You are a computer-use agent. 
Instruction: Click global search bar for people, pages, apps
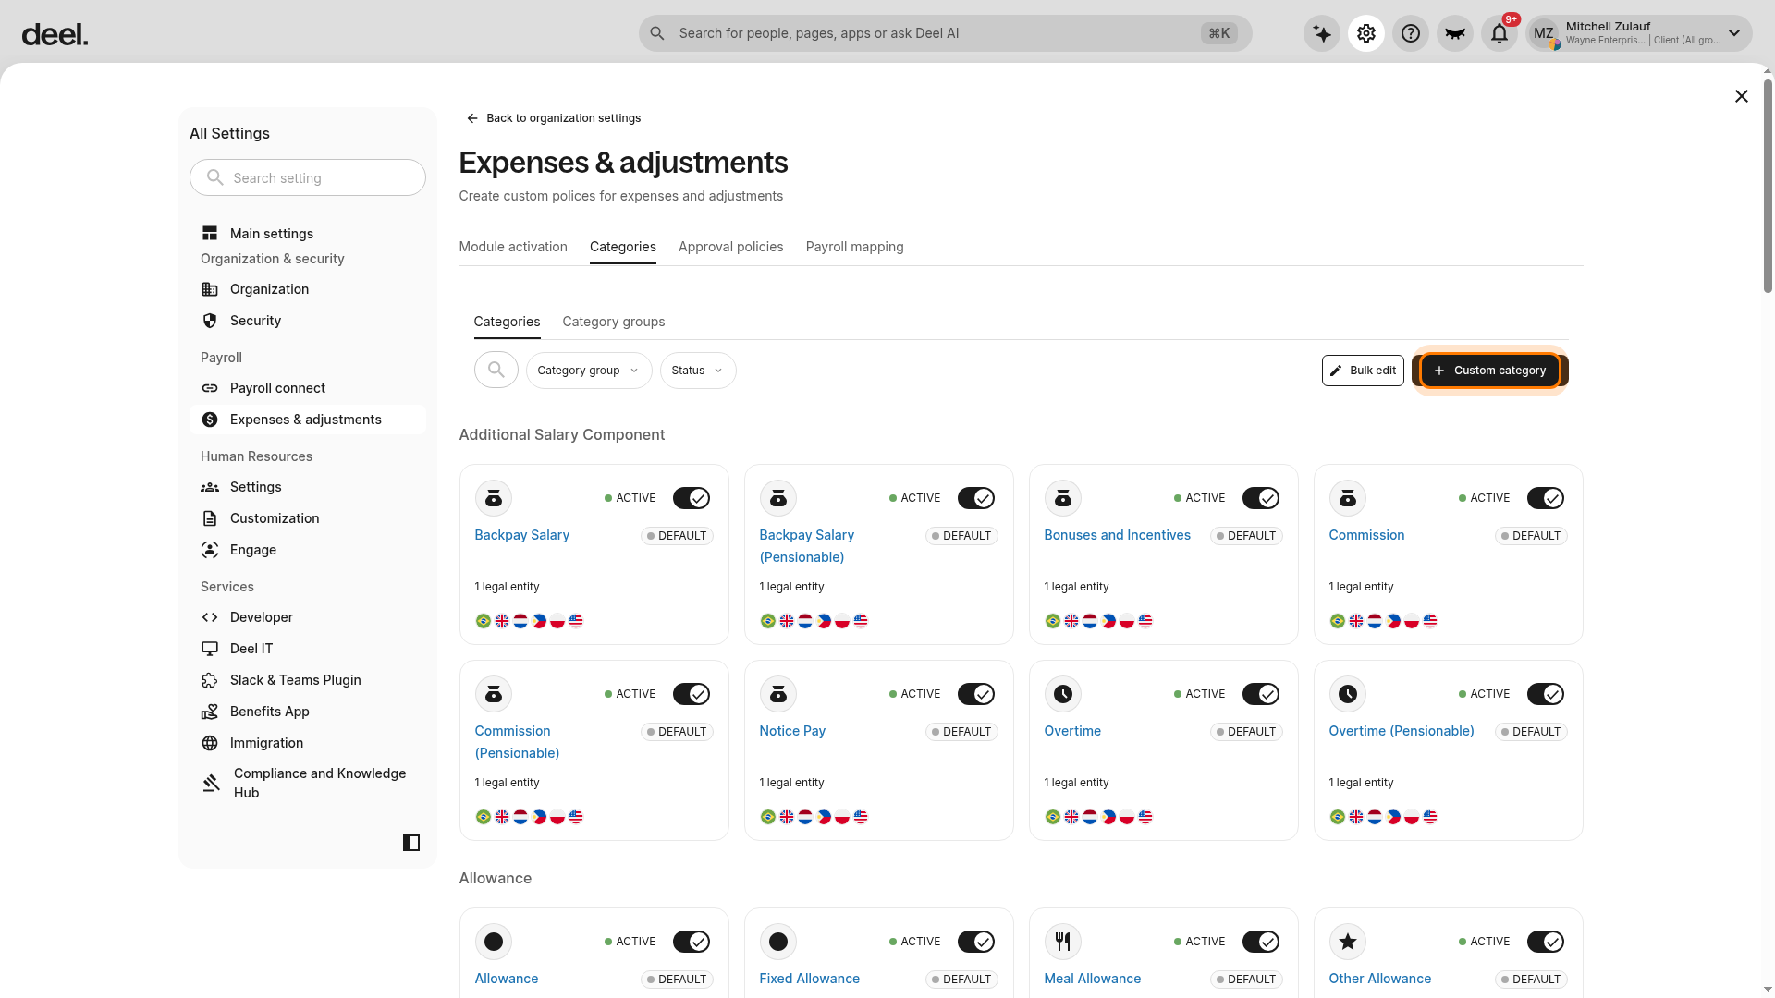pyautogui.click(x=945, y=33)
